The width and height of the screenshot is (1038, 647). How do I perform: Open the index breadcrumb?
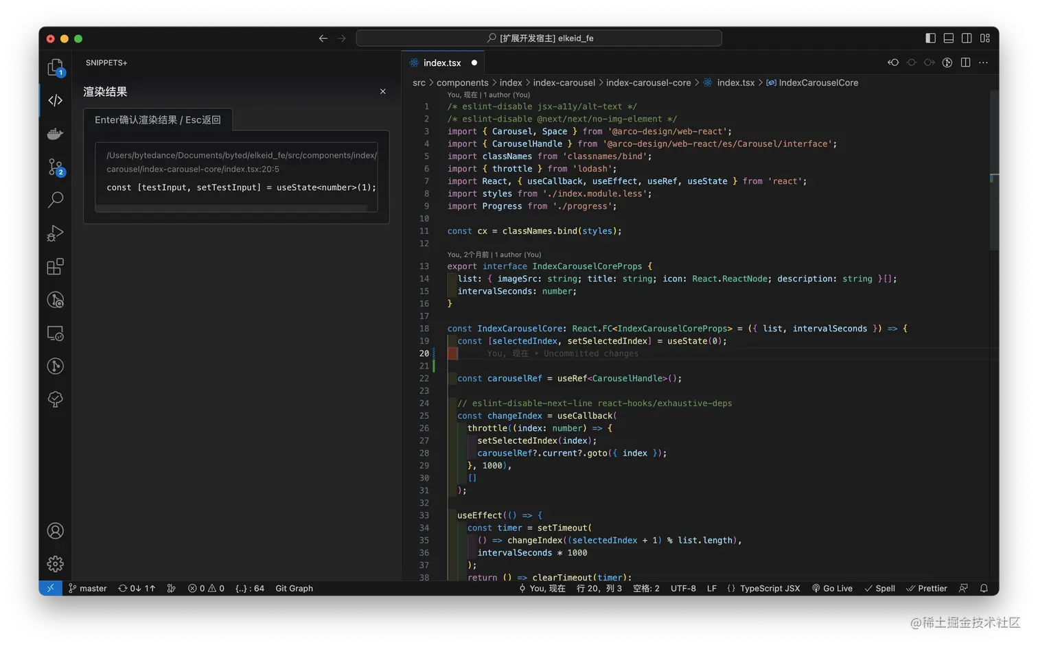511,82
